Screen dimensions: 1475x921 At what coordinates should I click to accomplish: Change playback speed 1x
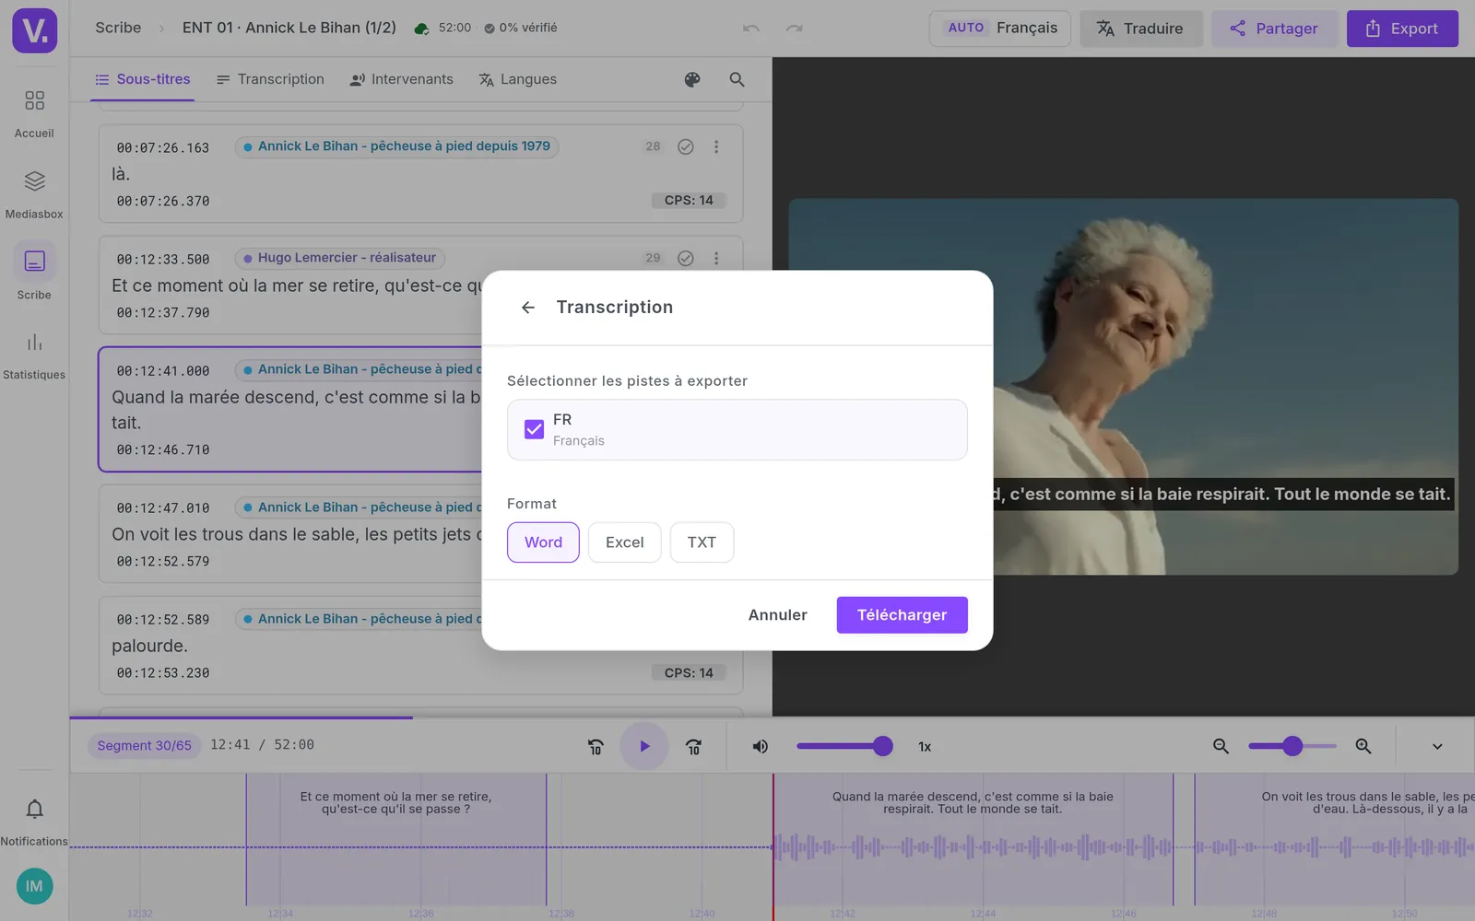(x=925, y=747)
